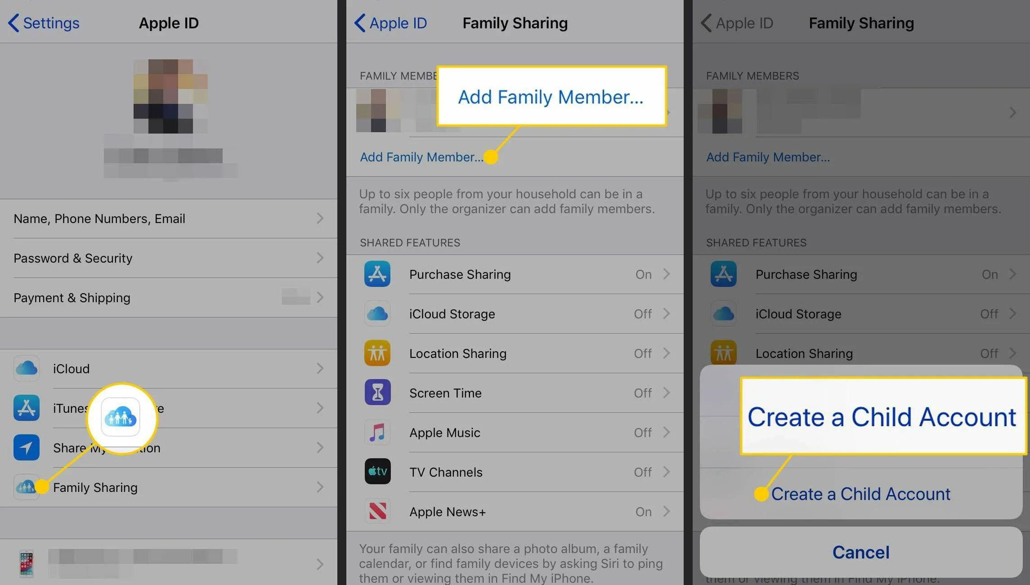The image size is (1030, 585).
Task: Tap the Share My Location arrow icon
Action: click(27, 447)
